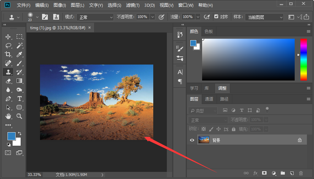Open the brush preset picker arrow
Screen dimensions: 314x179
(x=37, y=17)
